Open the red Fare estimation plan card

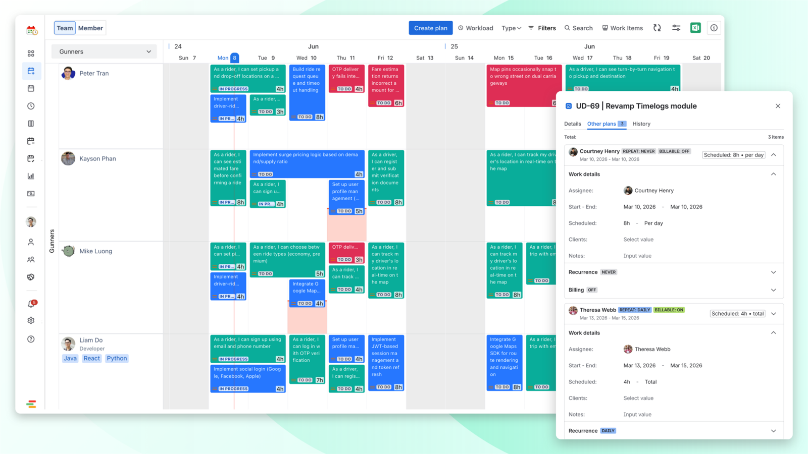386,86
